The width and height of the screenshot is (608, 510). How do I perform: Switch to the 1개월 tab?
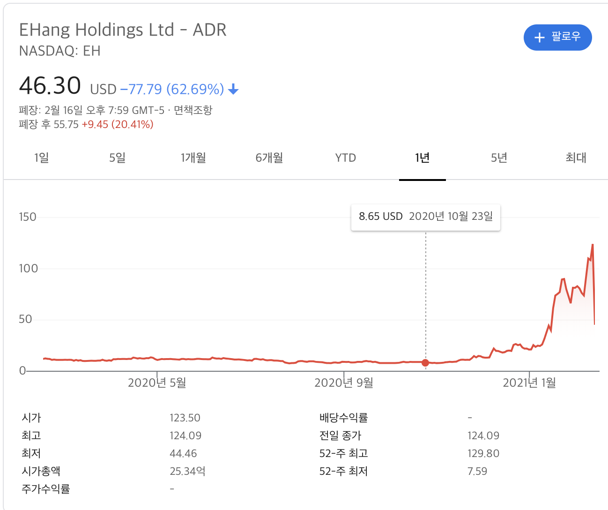tap(193, 158)
